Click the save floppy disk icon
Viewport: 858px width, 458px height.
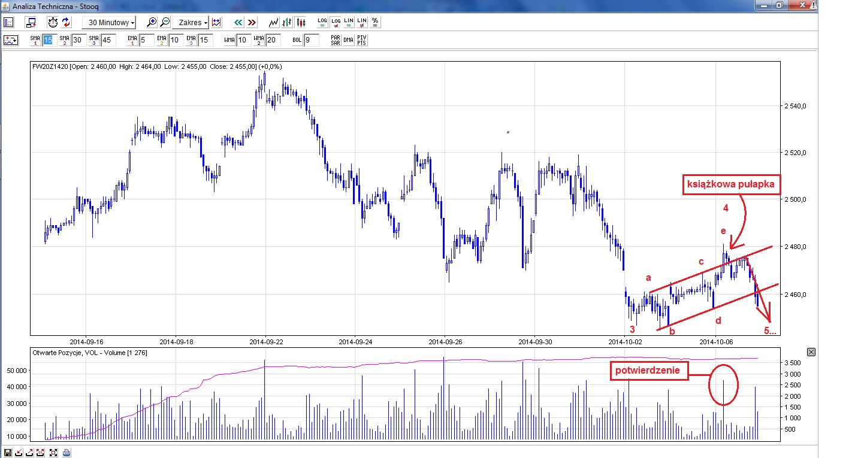point(8,452)
